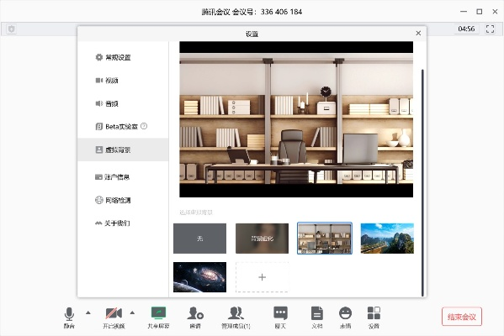Minimize the 腾讯会议 window

tap(464, 12)
